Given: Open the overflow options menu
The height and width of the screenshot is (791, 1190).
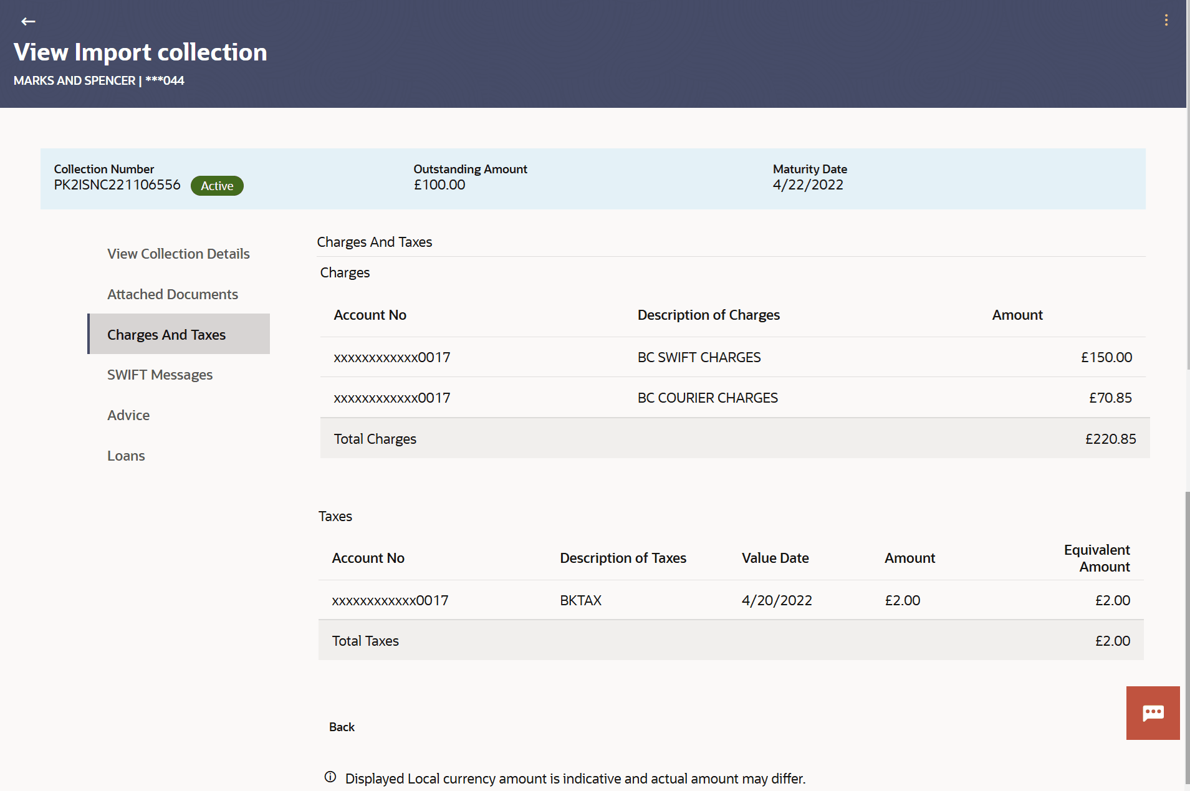Looking at the screenshot, I should 1167,19.
